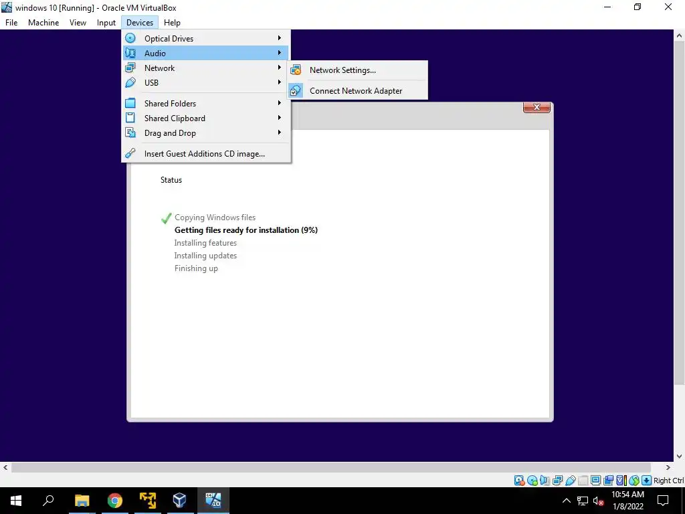Click the horizontal scrollbar right arrow

pyautogui.click(x=668, y=467)
